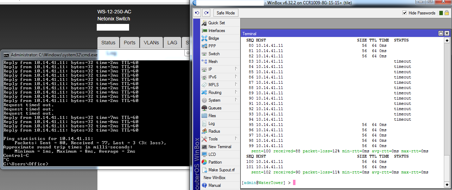452x190 pixels.
Task: Open the Interfaces list
Action: [x=216, y=31]
